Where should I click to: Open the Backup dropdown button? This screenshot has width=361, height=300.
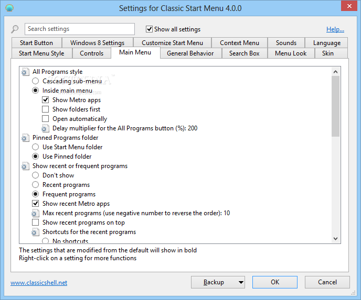pos(218,282)
